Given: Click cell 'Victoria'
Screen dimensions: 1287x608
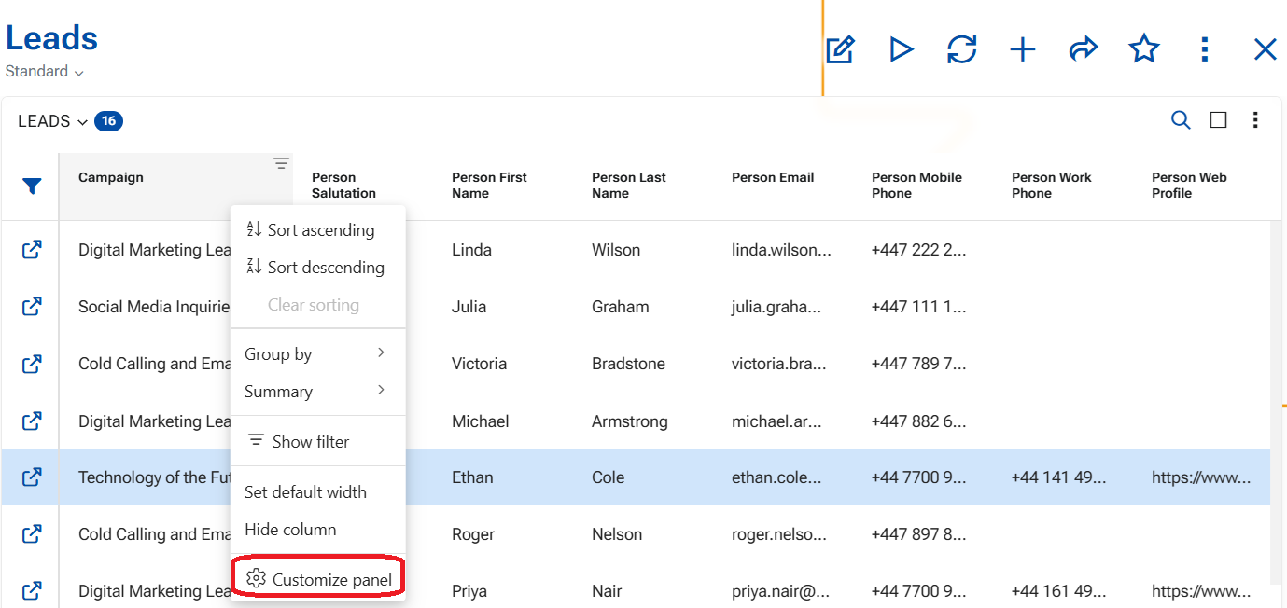Looking at the screenshot, I should point(479,364).
